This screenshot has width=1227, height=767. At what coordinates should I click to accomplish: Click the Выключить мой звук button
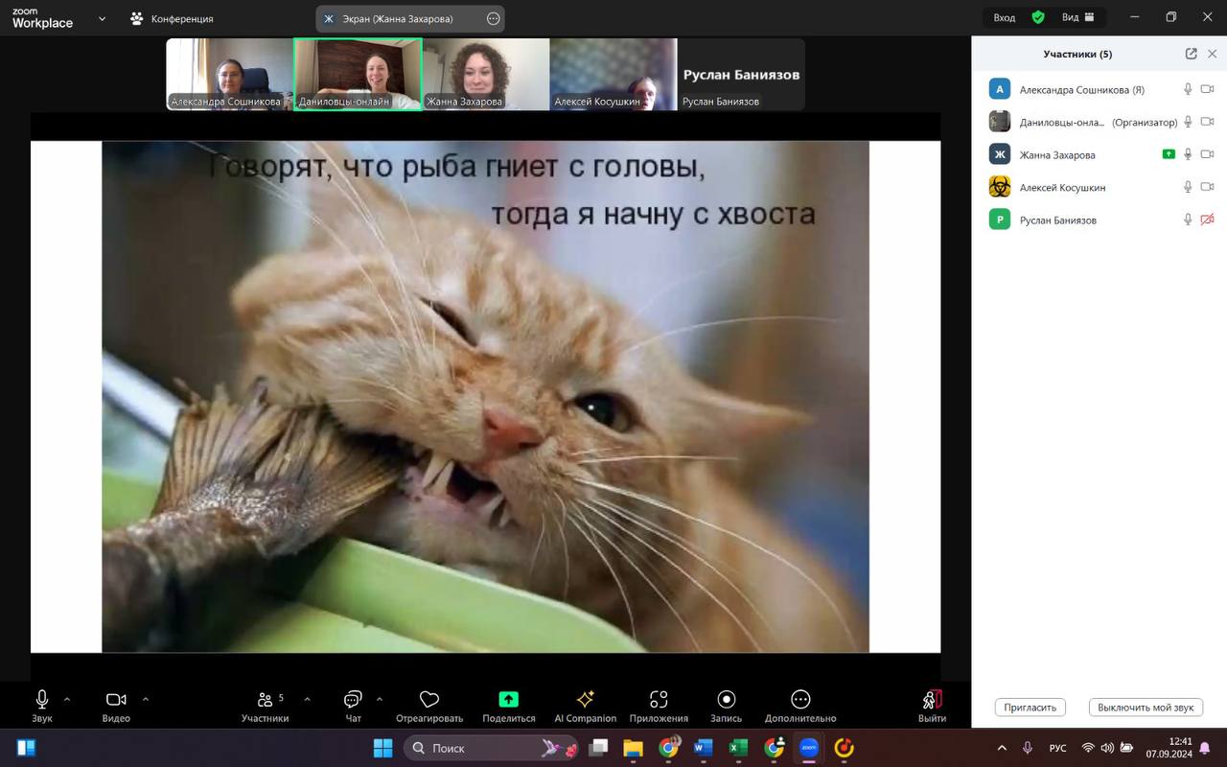point(1146,708)
